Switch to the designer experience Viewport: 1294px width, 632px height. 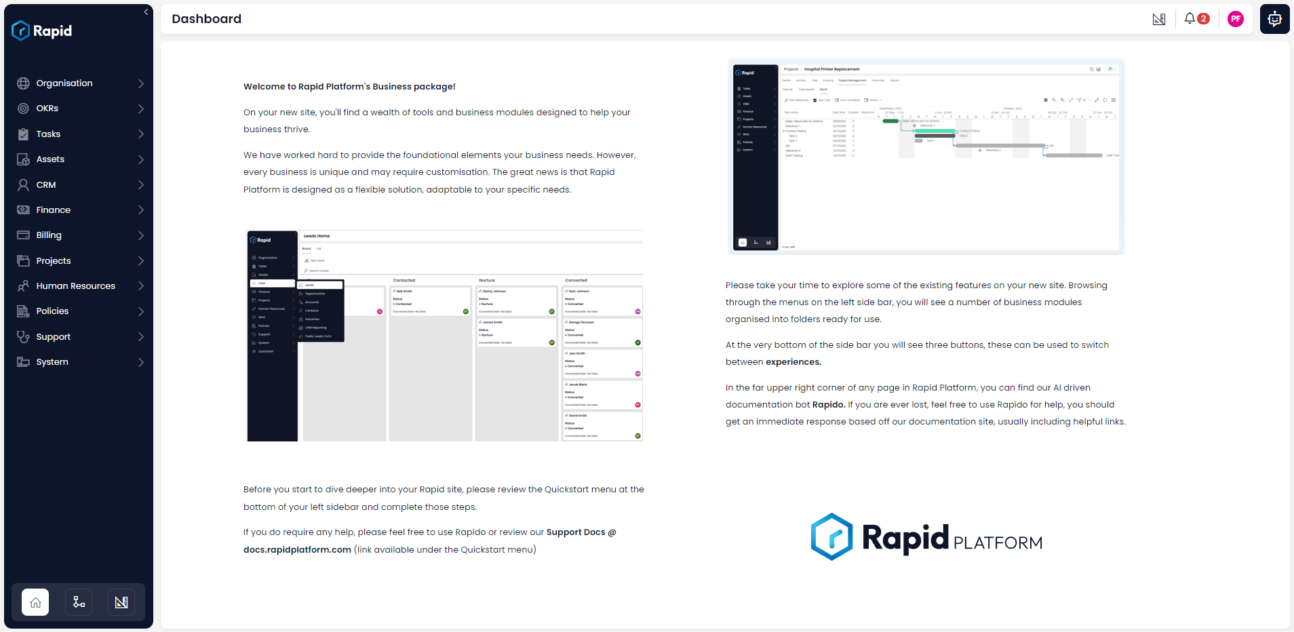pyautogui.click(x=121, y=602)
